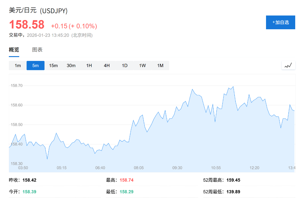Open the chart style icon
This screenshot has width=302, height=206.
(x=288, y=65)
